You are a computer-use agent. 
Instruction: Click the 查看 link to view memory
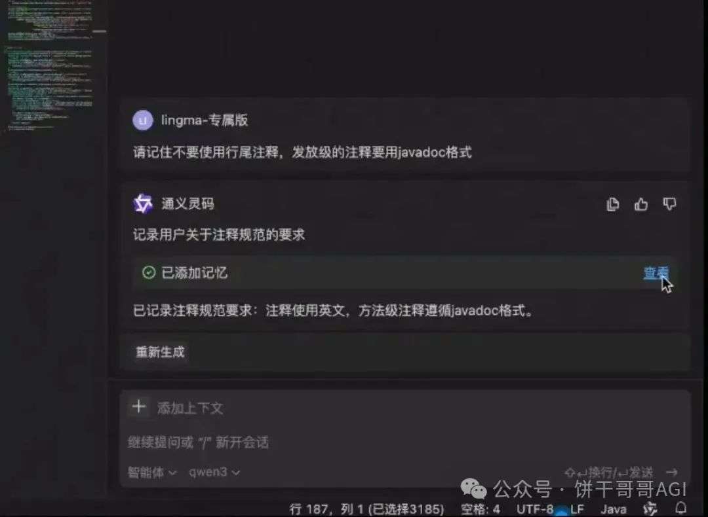click(x=656, y=272)
